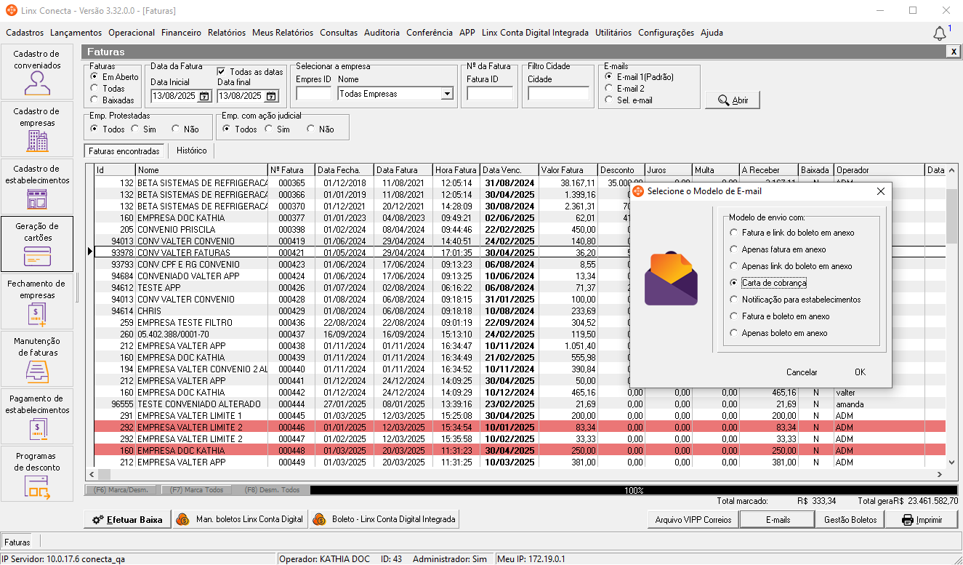Open calendar picker for Data final
Viewport: 963px width, 565px height.
tap(271, 96)
